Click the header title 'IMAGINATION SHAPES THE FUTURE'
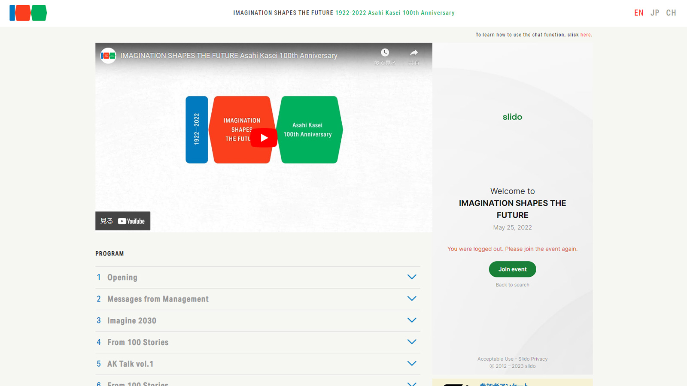The image size is (687, 386). 283,13
